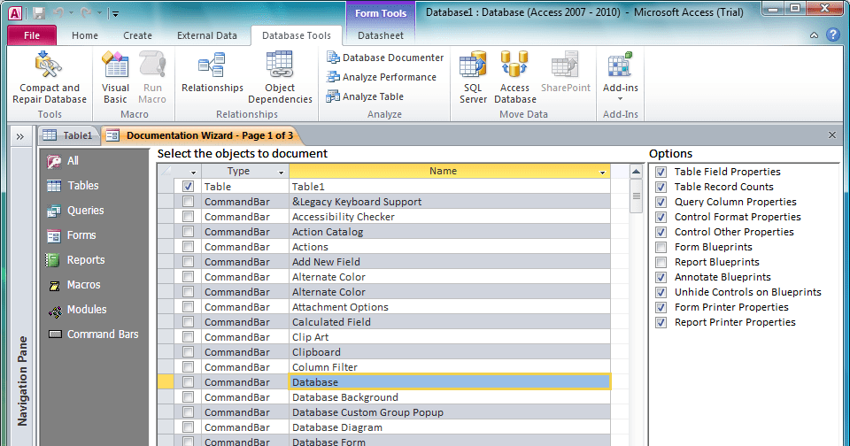
Task: Toggle Query Column Properties option
Action: coord(661,202)
